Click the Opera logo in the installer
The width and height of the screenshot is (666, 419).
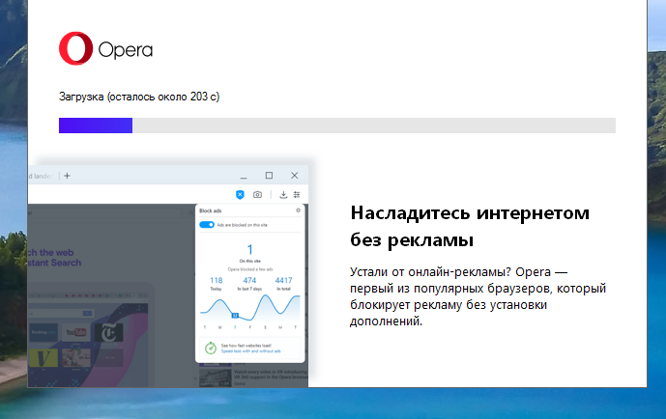[x=105, y=48]
